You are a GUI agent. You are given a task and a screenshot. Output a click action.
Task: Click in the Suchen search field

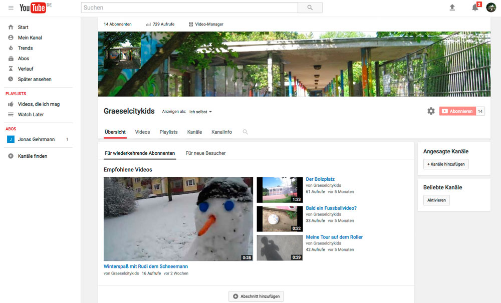pos(189,8)
